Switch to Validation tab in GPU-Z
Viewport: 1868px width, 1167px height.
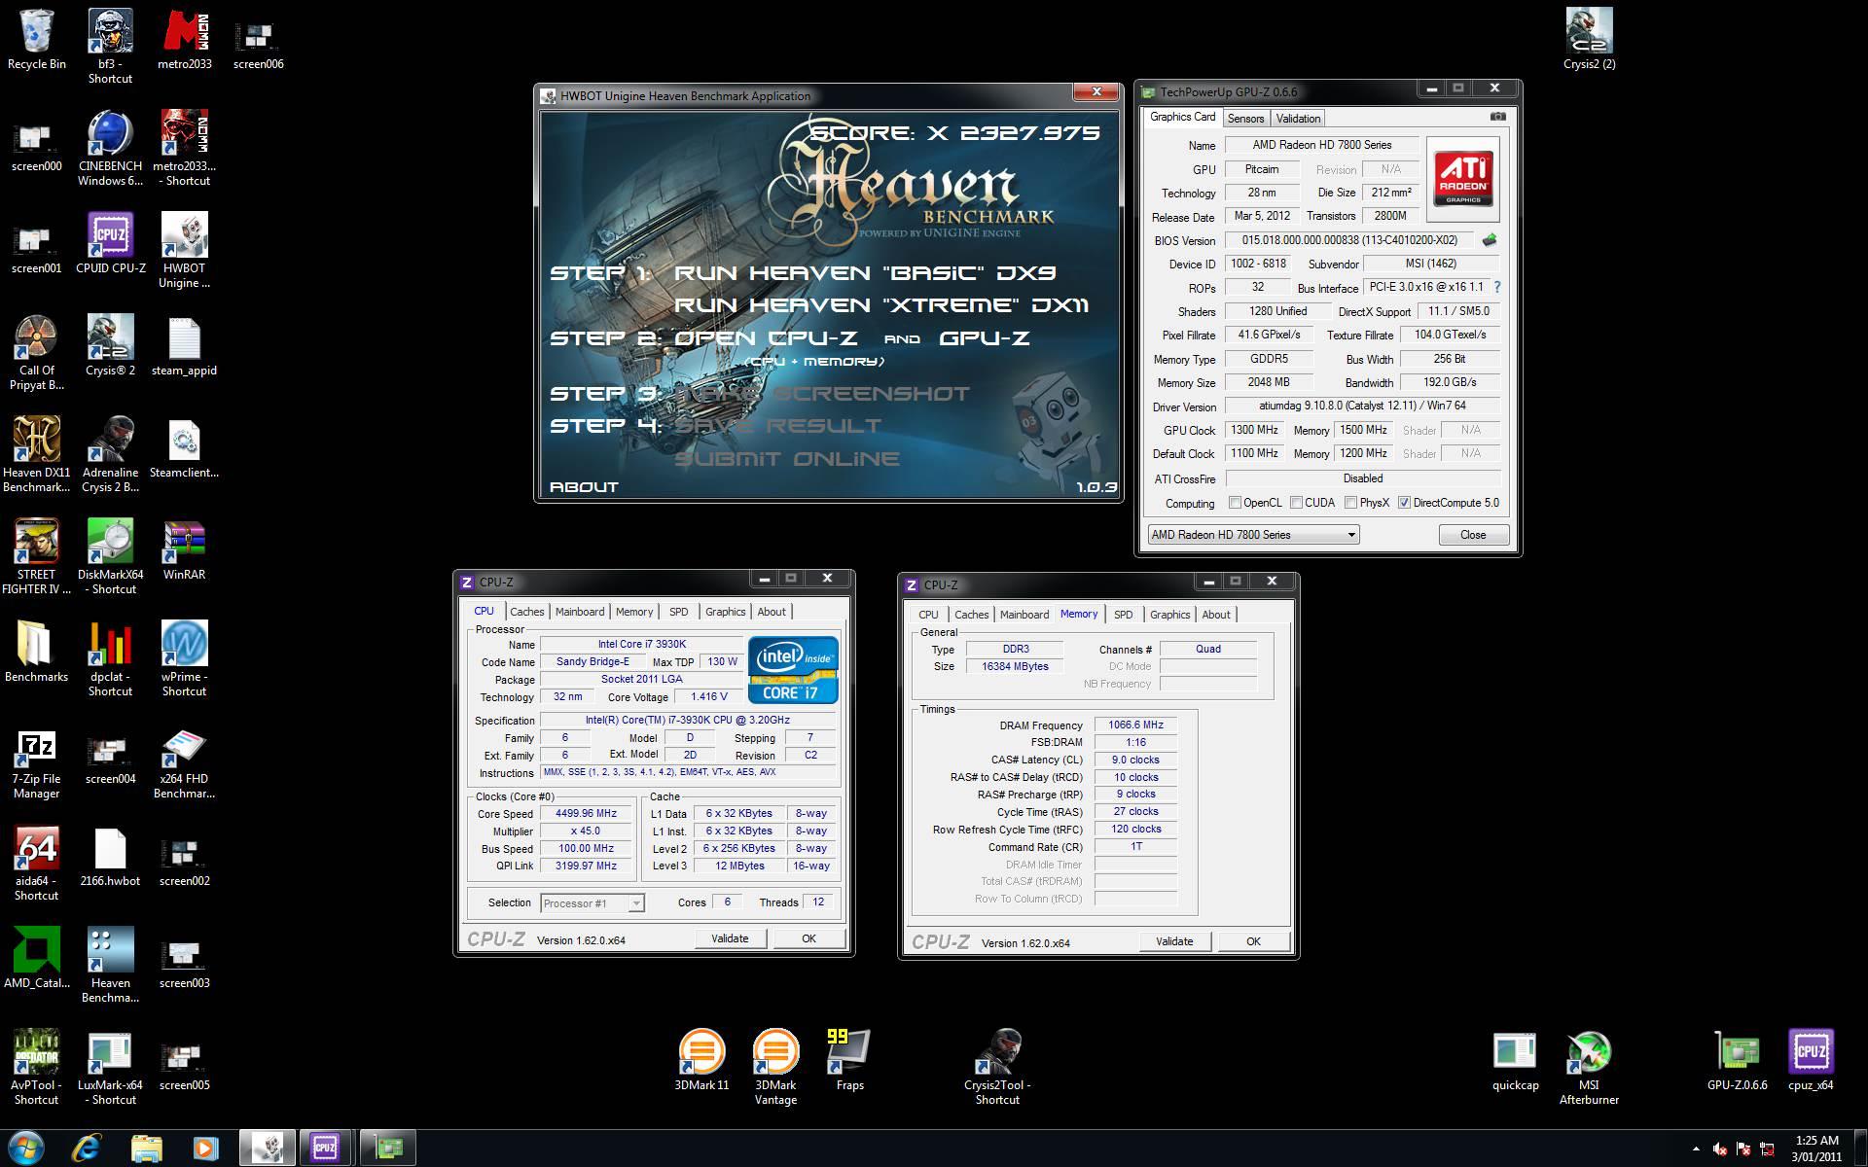coord(1298,119)
